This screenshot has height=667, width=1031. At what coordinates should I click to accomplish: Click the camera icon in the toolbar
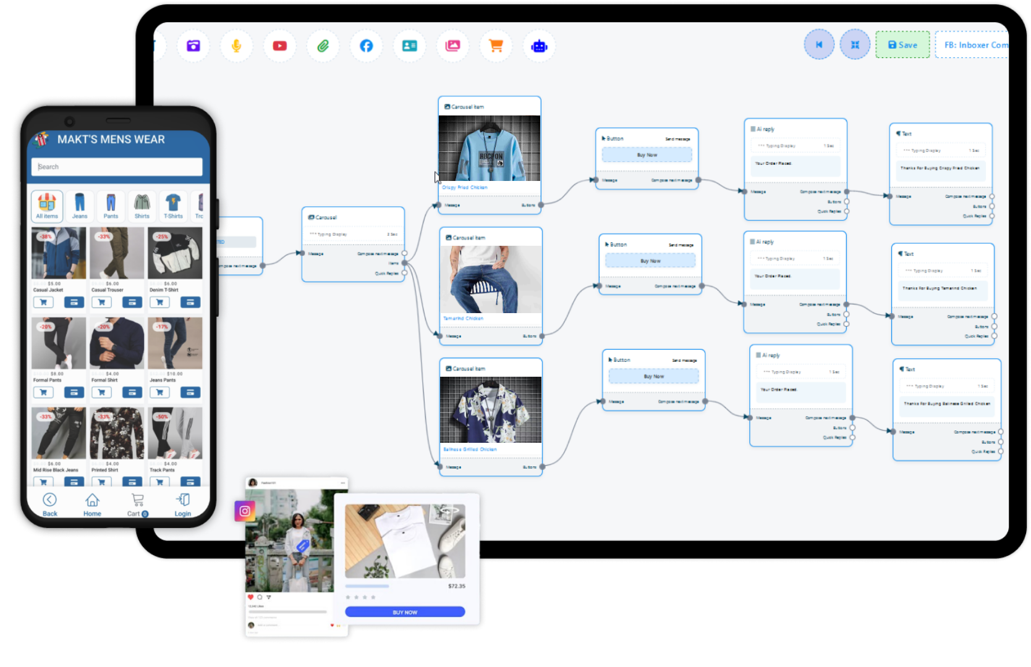(193, 46)
